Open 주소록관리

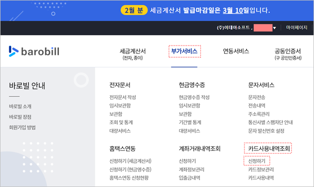(x=259, y=114)
